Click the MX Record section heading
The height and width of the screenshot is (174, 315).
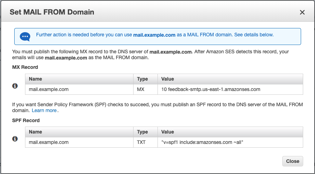point(25,67)
